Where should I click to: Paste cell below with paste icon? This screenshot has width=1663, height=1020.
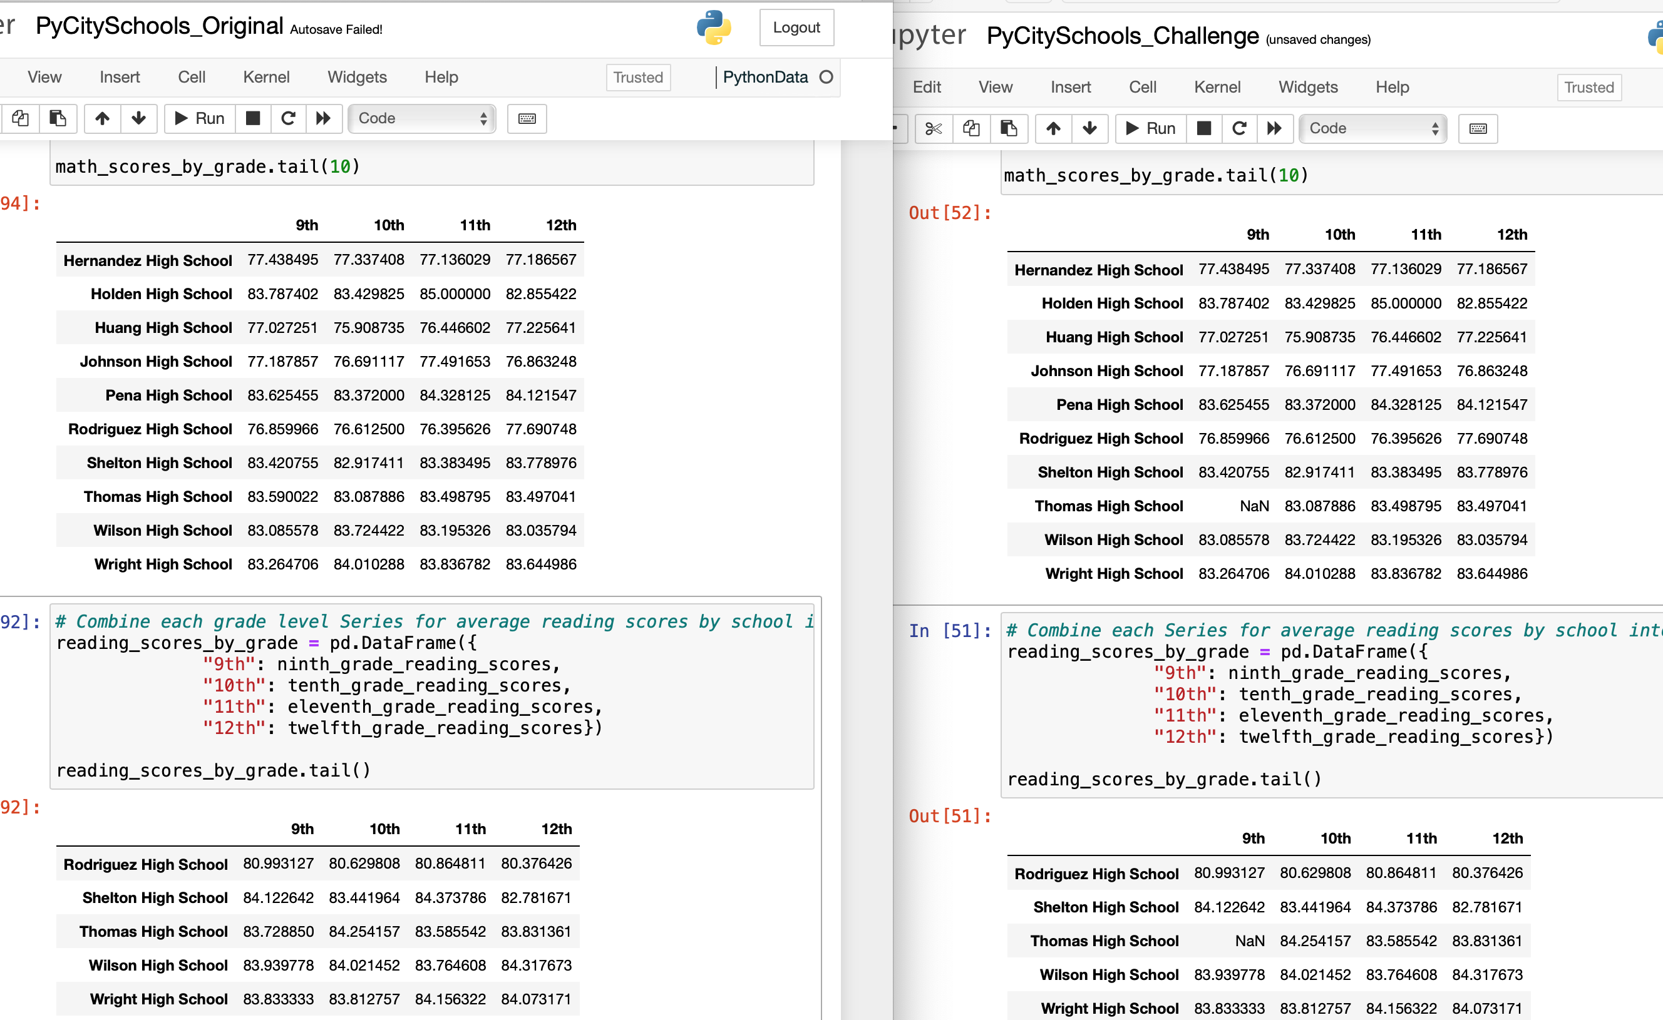coord(58,119)
